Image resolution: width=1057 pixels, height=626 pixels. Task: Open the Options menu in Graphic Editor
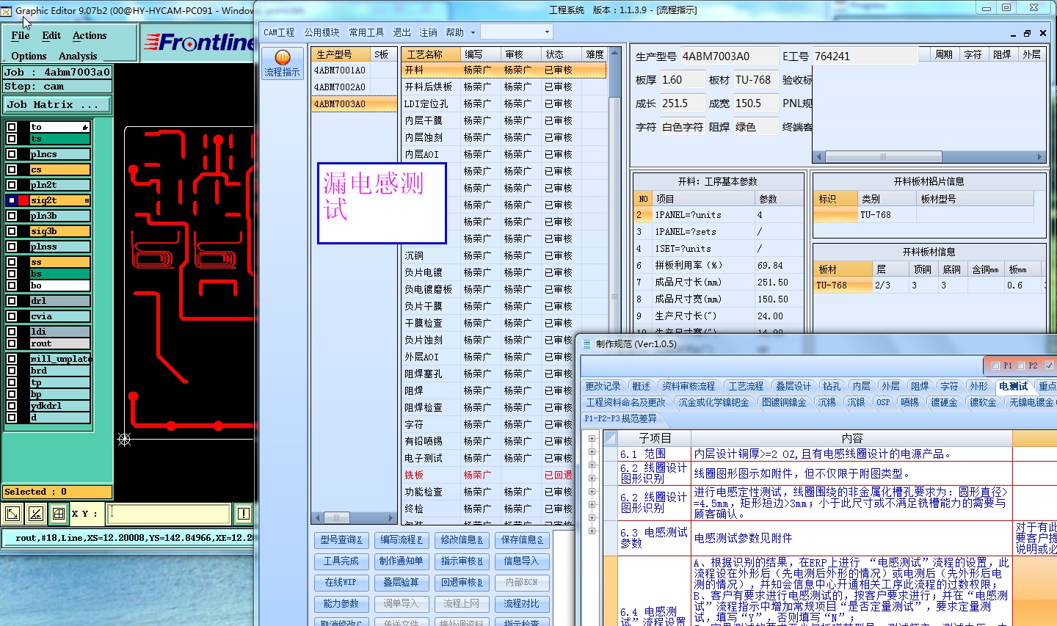[29, 56]
